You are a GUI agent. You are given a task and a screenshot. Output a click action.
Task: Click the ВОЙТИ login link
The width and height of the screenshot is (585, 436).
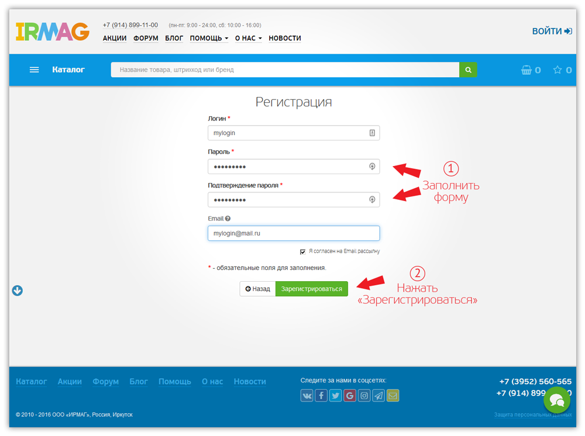(x=552, y=32)
